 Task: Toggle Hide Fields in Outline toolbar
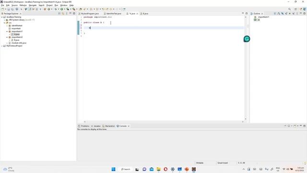283,13
